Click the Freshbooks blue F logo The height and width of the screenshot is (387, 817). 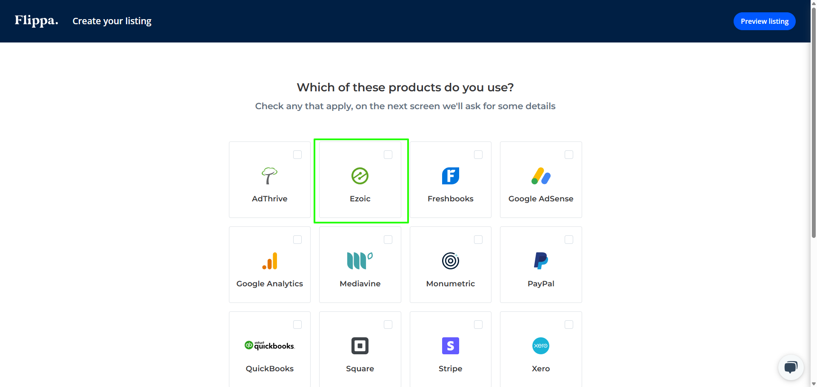click(451, 176)
